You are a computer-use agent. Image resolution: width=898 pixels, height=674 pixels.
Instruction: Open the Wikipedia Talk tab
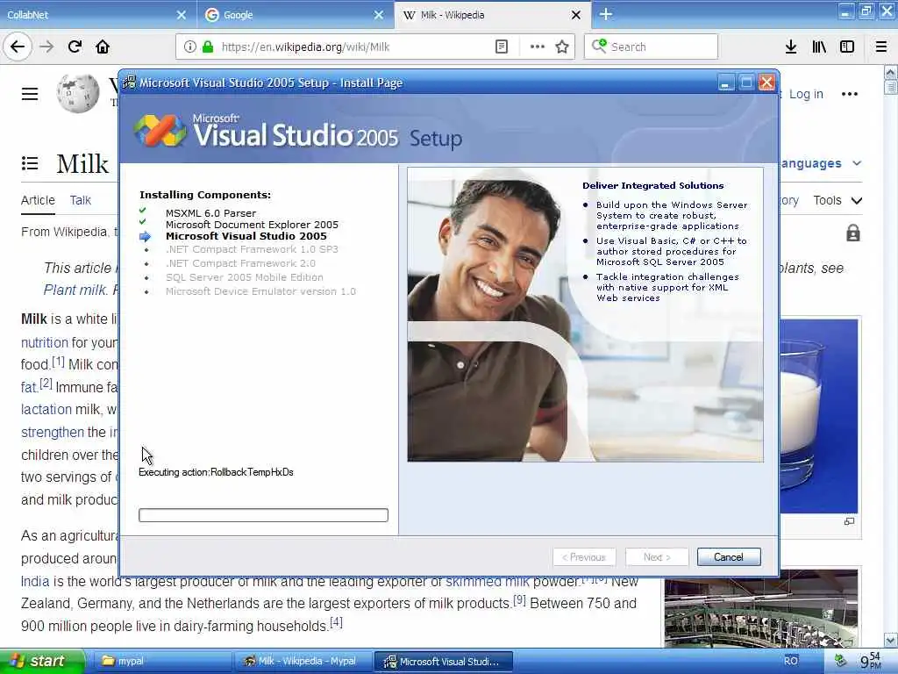point(80,200)
